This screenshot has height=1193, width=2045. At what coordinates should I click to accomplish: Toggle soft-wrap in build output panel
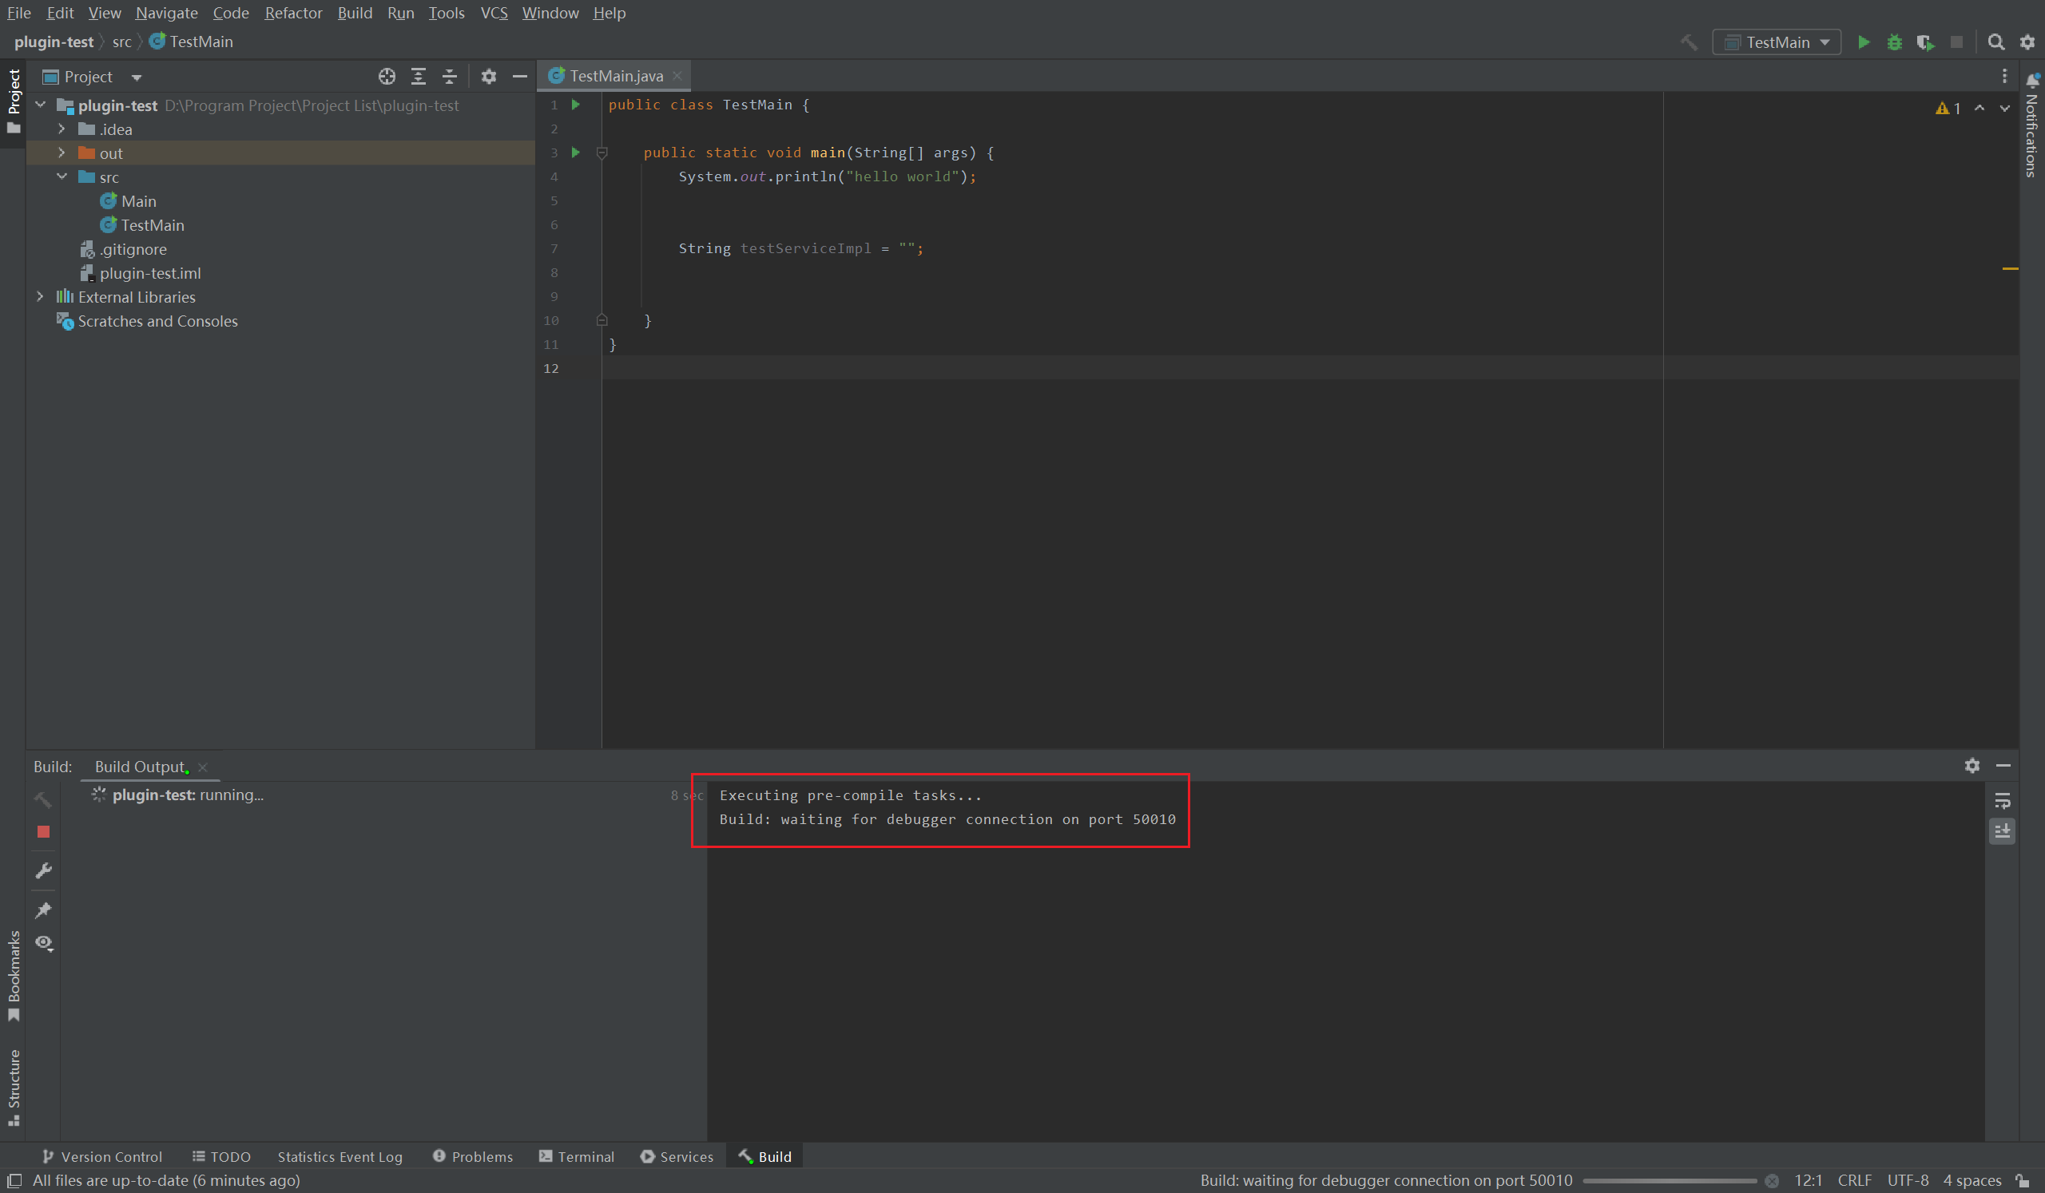[x=2003, y=802]
